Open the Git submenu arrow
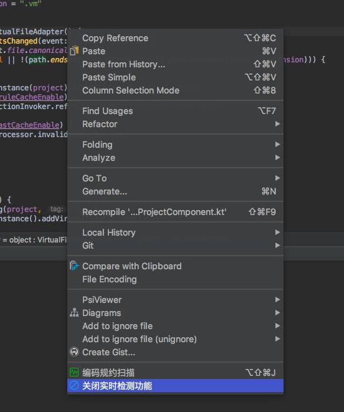 coord(277,245)
